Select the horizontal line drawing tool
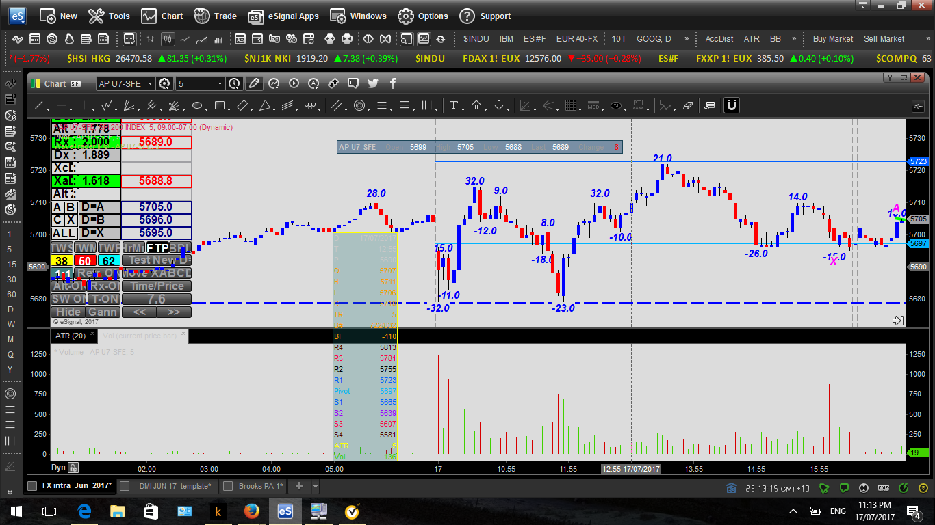 [x=61, y=106]
